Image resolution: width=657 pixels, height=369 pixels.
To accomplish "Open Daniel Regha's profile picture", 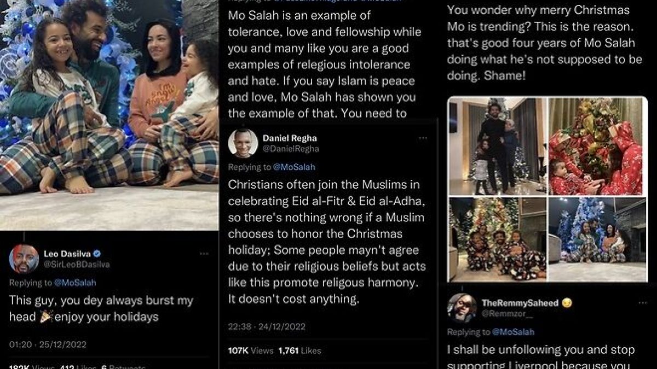I will [x=243, y=143].
